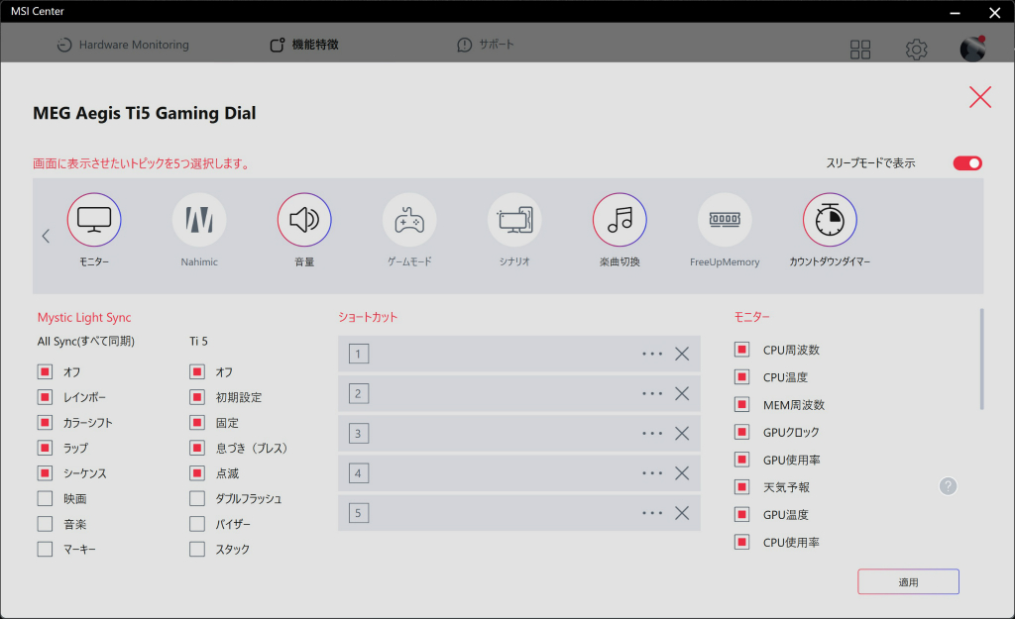Screen dimensions: 1015x619
Task: Click the 適用 (Apply) button
Action: [x=908, y=581]
